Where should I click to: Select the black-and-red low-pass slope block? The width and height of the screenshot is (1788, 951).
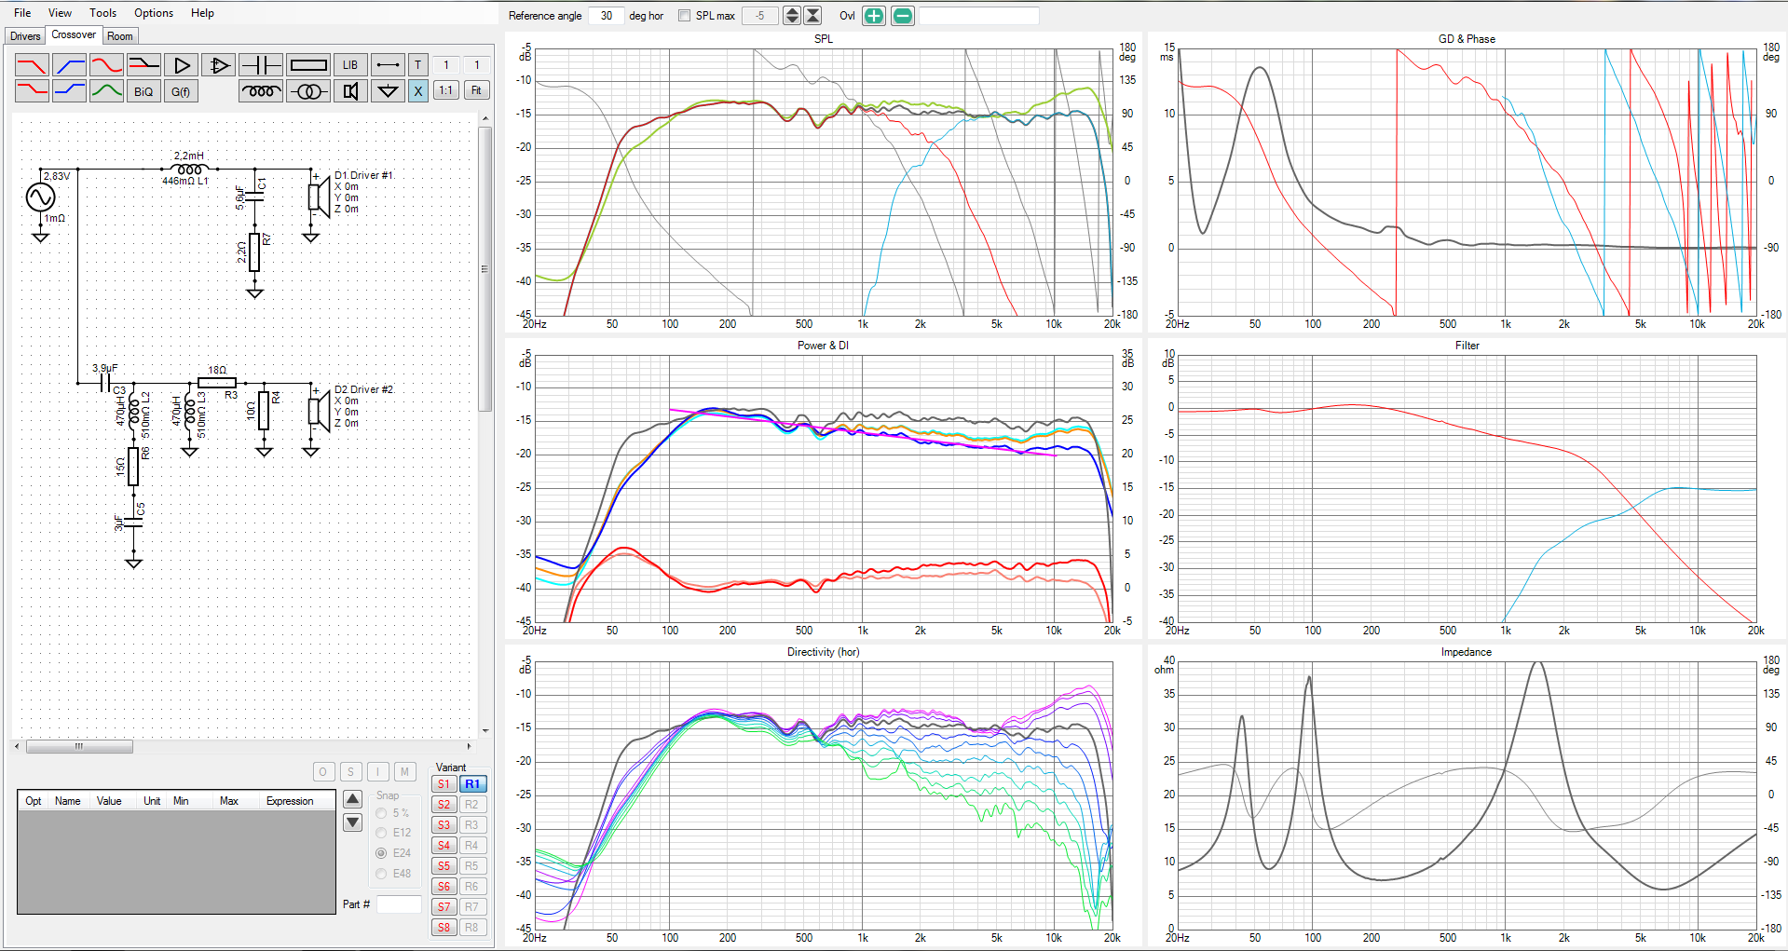coord(144,65)
